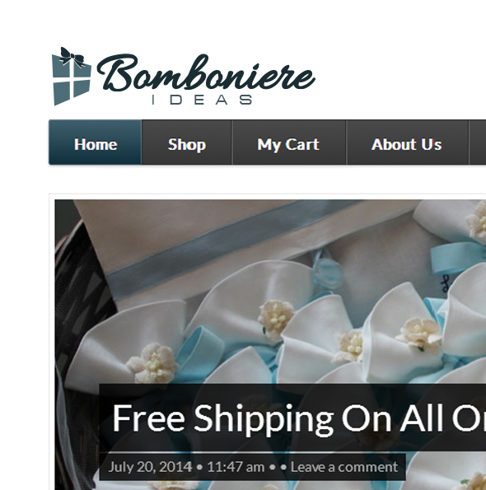View the My Cart page
This screenshot has width=486, height=490.
point(288,142)
